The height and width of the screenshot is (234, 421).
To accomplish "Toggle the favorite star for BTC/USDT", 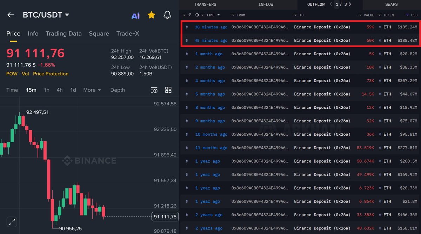I will coord(151,15).
